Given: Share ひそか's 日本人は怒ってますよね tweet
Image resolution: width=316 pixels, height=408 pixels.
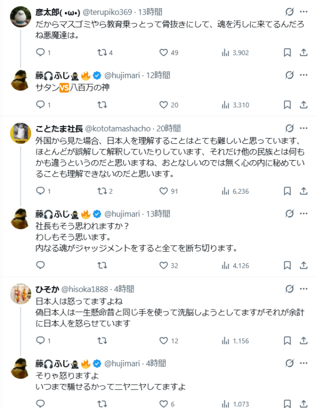Looking at the screenshot, I should [303, 340].
